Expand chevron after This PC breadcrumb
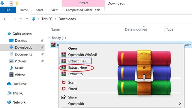This screenshot has height=108, width=192. click(55, 19)
